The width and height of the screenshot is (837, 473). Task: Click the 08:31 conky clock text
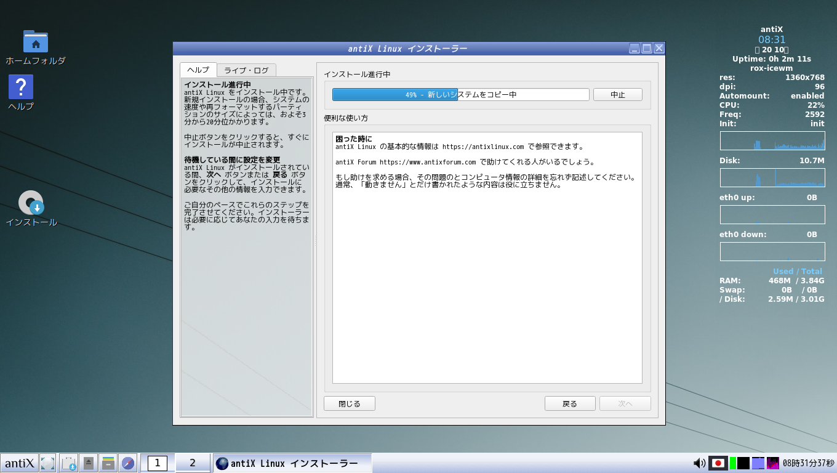tap(772, 39)
